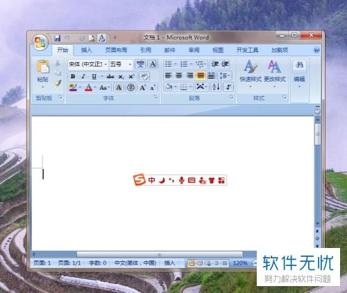Click the 粘贴 paste button

pyautogui.click(x=43, y=74)
